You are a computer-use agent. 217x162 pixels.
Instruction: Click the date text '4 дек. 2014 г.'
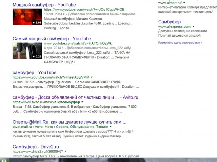pos(54,48)
